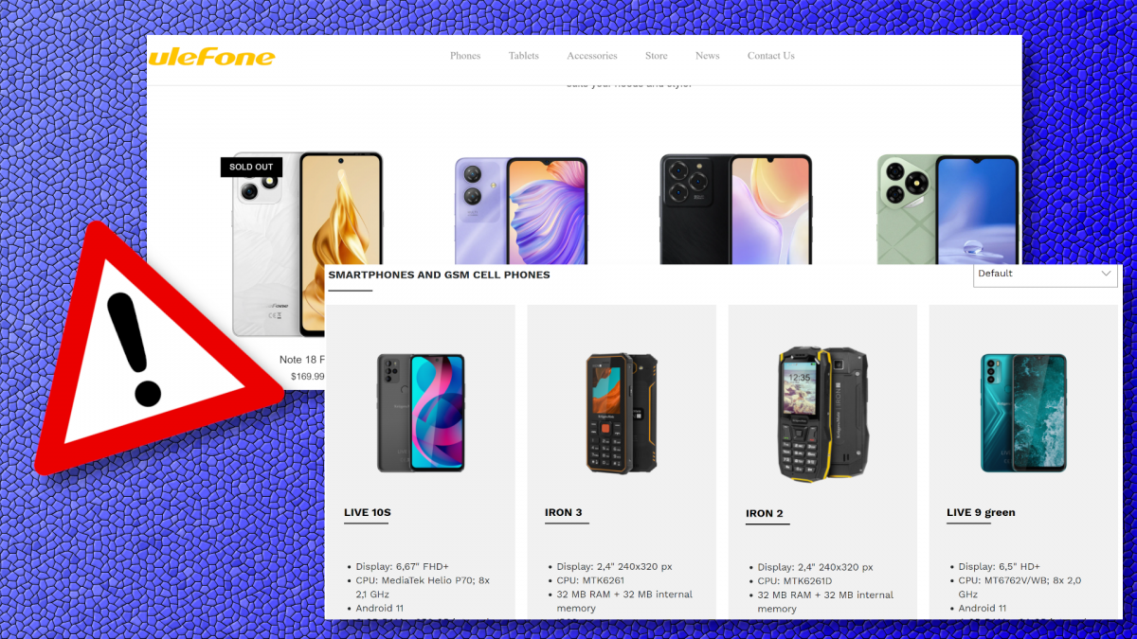The width and height of the screenshot is (1137, 639).
Task: Open the News page
Action: coord(708,56)
